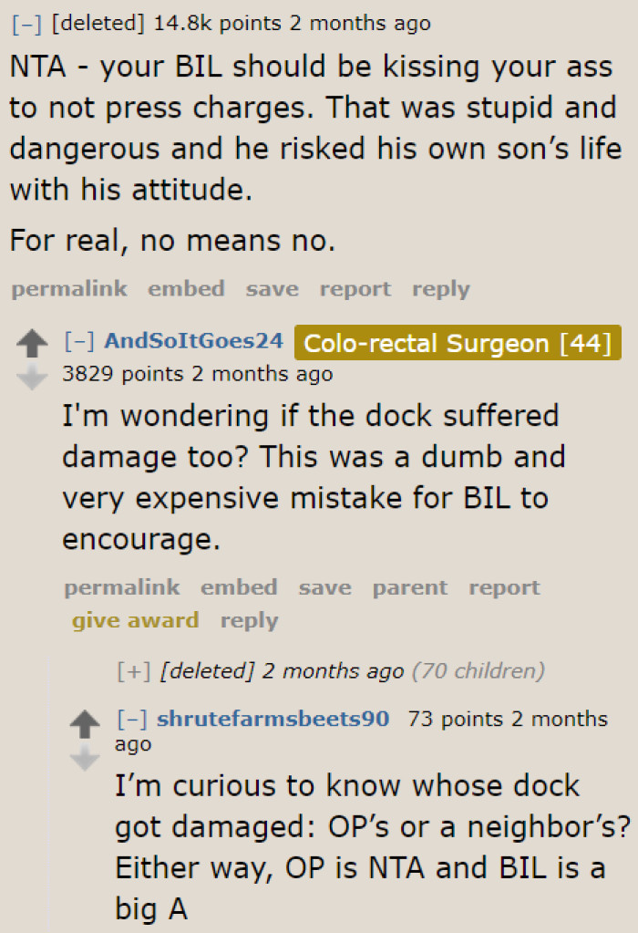
Task: Click embed under top deleted comment
Action: pyautogui.click(x=186, y=289)
